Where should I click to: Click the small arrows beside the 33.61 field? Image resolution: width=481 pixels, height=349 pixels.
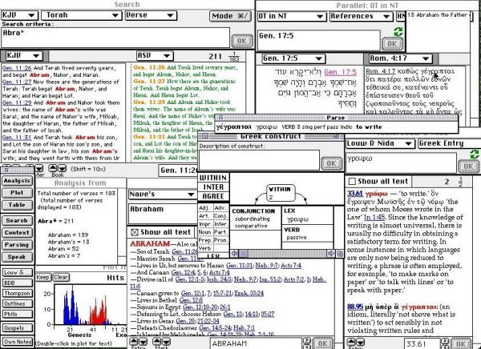click(447, 343)
